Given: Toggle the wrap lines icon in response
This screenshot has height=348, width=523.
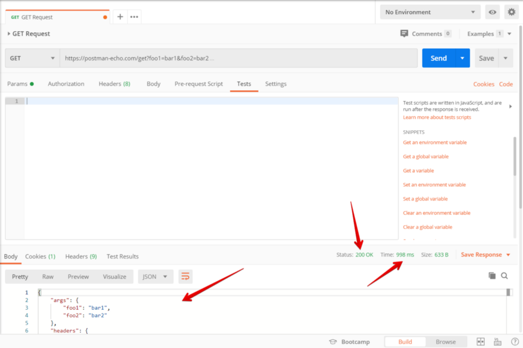Looking at the screenshot, I should [x=185, y=276].
